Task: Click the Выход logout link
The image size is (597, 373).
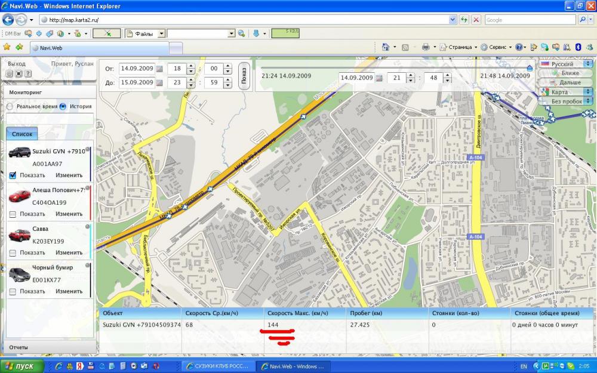Action: coord(17,63)
